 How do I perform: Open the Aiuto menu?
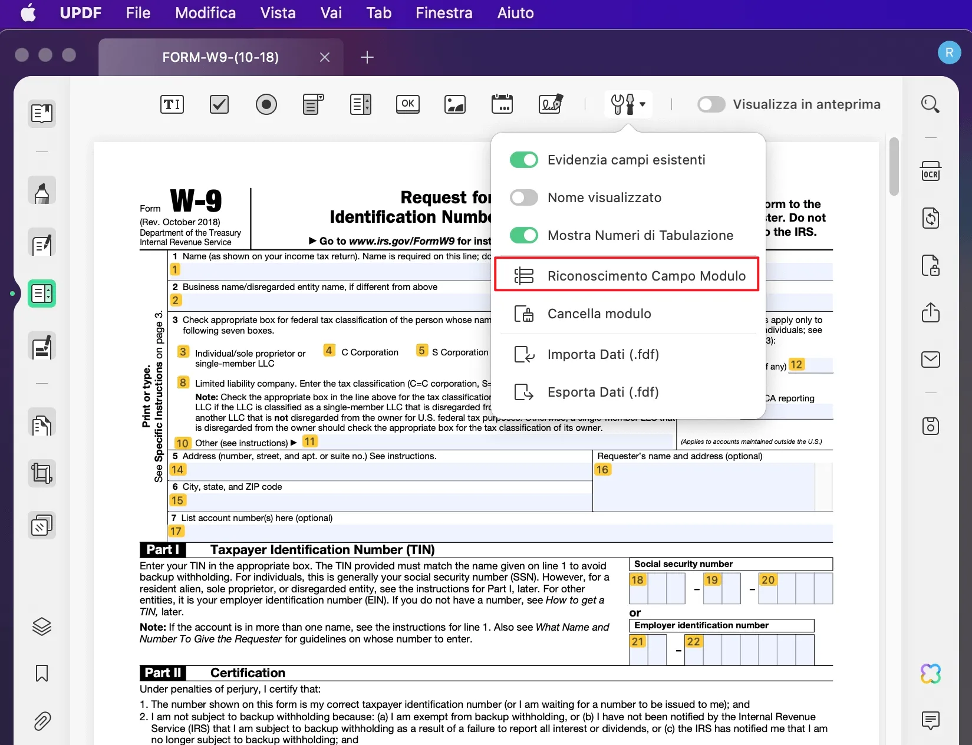click(x=515, y=13)
